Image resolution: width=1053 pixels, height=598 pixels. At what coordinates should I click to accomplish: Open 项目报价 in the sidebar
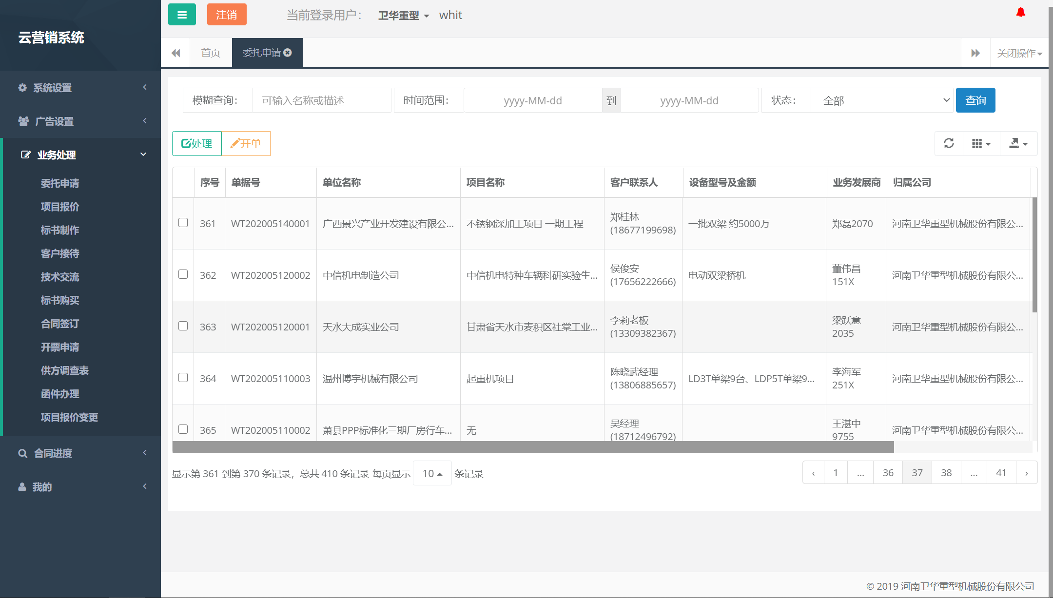click(60, 207)
